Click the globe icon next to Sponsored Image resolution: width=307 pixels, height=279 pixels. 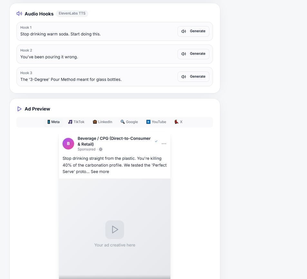point(101,149)
